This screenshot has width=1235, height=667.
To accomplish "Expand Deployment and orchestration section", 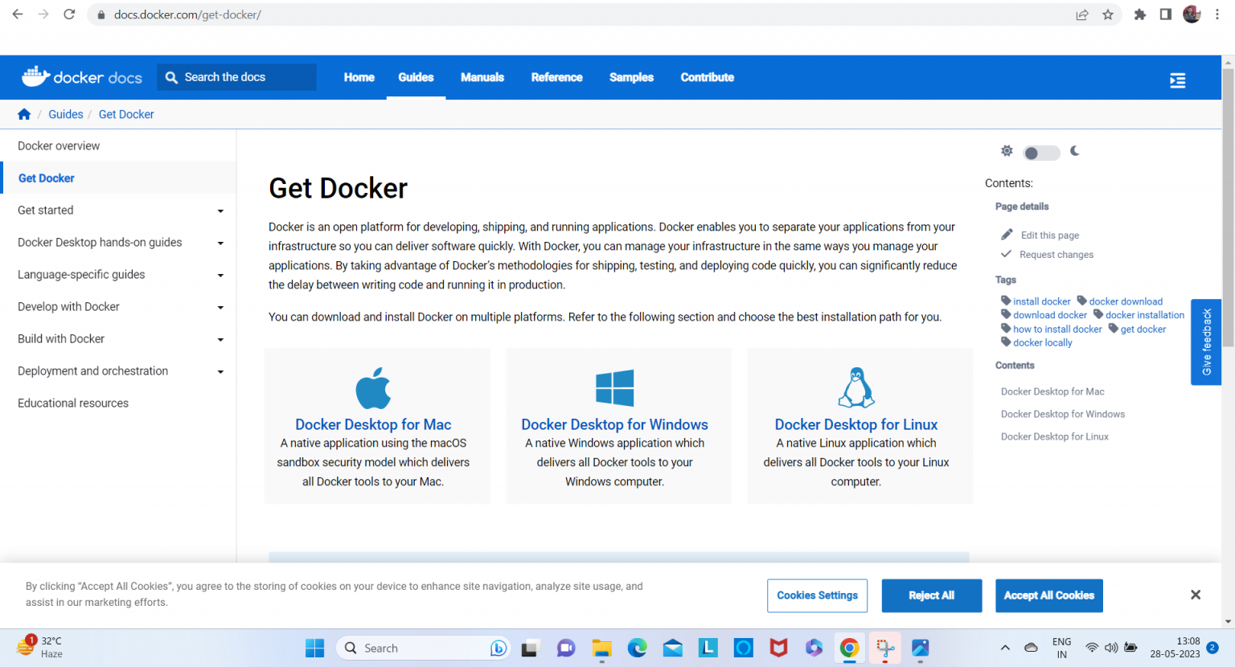I will pos(220,372).
